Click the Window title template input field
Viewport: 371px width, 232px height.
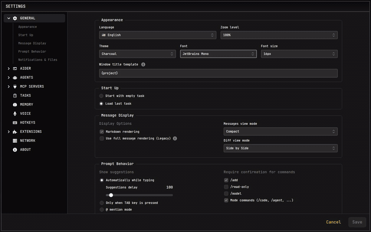point(219,73)
